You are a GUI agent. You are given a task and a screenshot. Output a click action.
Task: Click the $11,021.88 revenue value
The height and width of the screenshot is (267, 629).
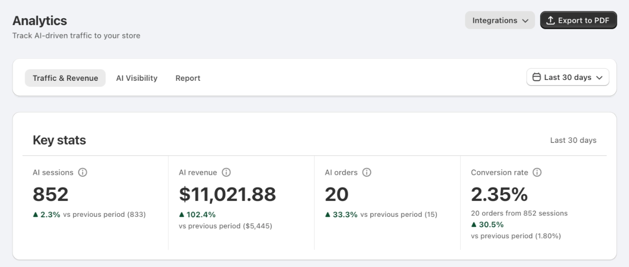point(227,194)
